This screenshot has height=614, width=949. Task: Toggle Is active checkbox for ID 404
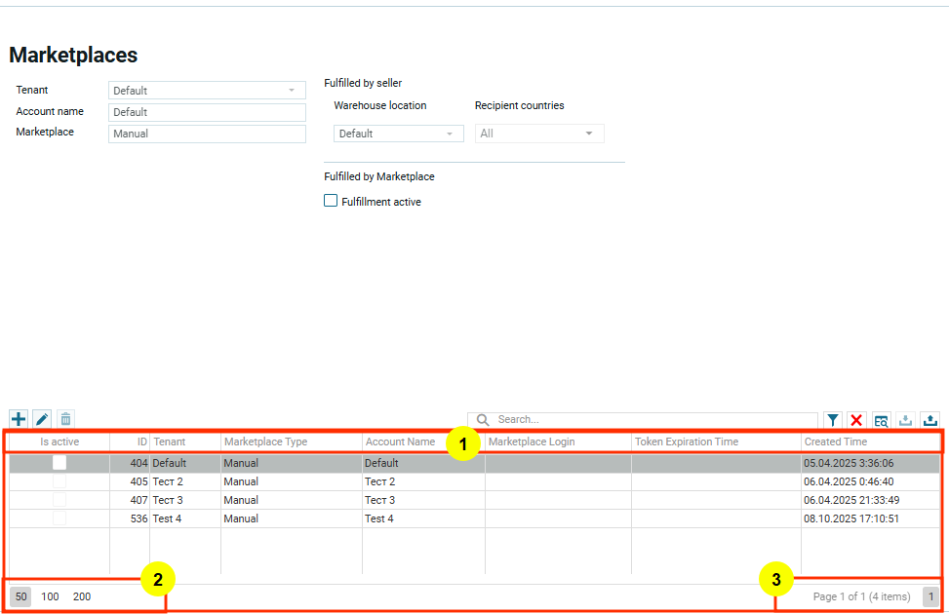tap(59, 463)
